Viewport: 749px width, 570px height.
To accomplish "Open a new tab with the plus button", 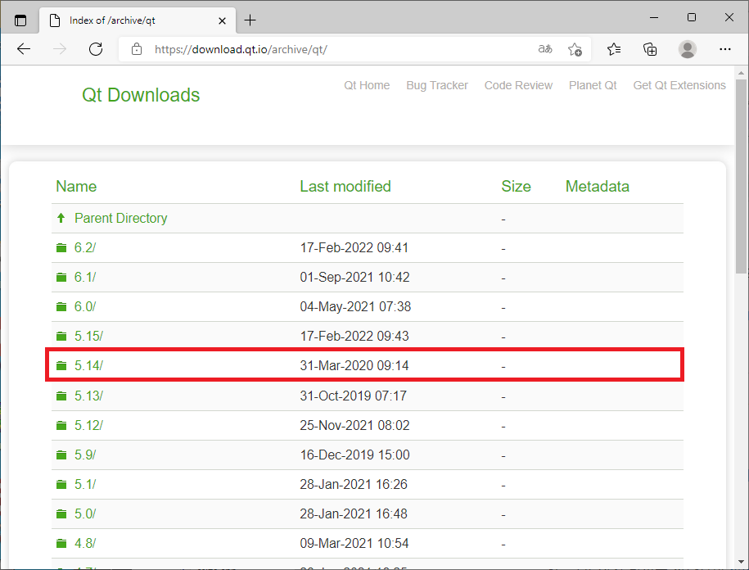I will (250, 20).
